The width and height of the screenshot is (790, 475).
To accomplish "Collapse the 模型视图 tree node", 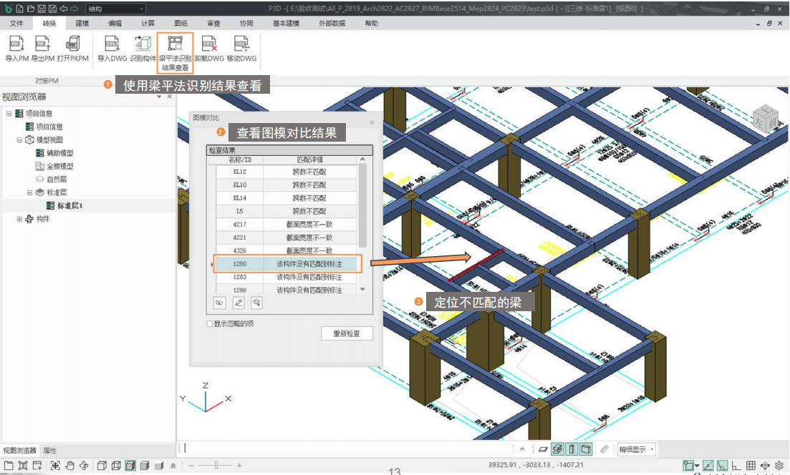I will 20,139.
